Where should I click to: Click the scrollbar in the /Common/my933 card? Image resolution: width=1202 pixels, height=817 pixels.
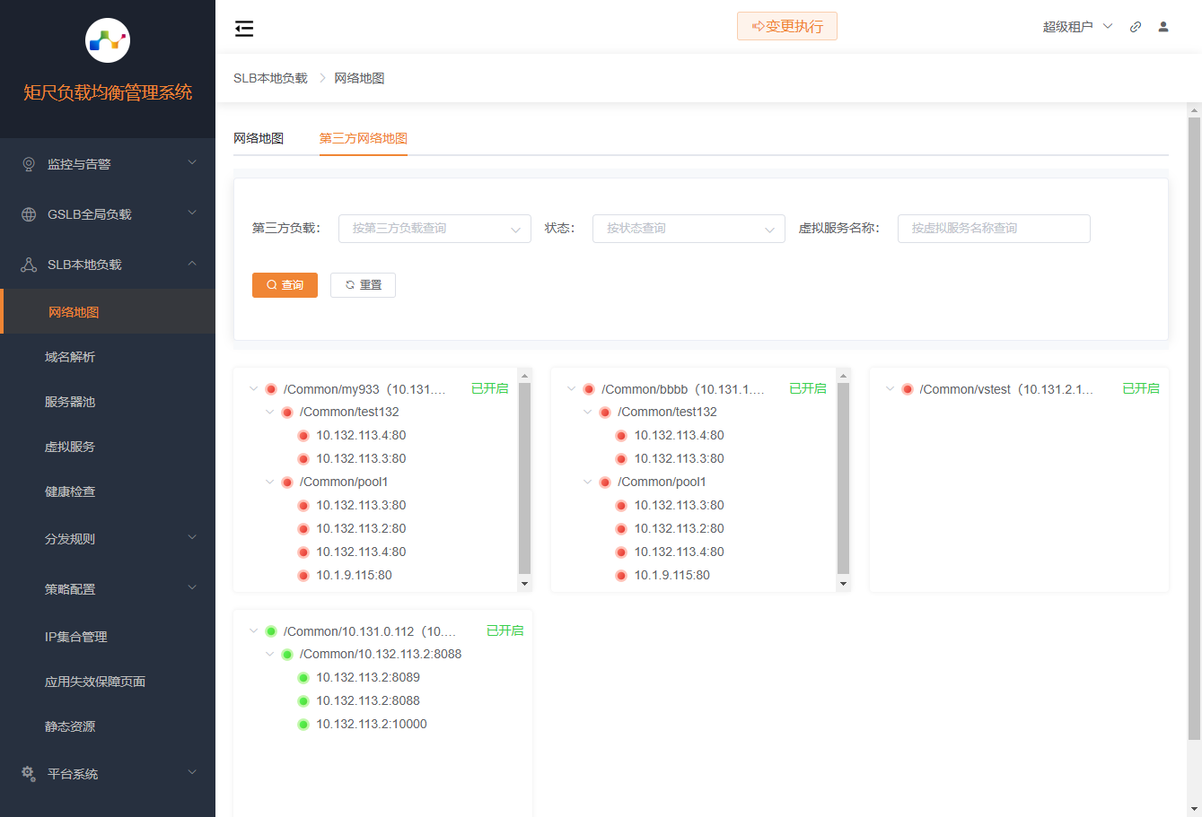pyautogui.click(x=525, y=477)
